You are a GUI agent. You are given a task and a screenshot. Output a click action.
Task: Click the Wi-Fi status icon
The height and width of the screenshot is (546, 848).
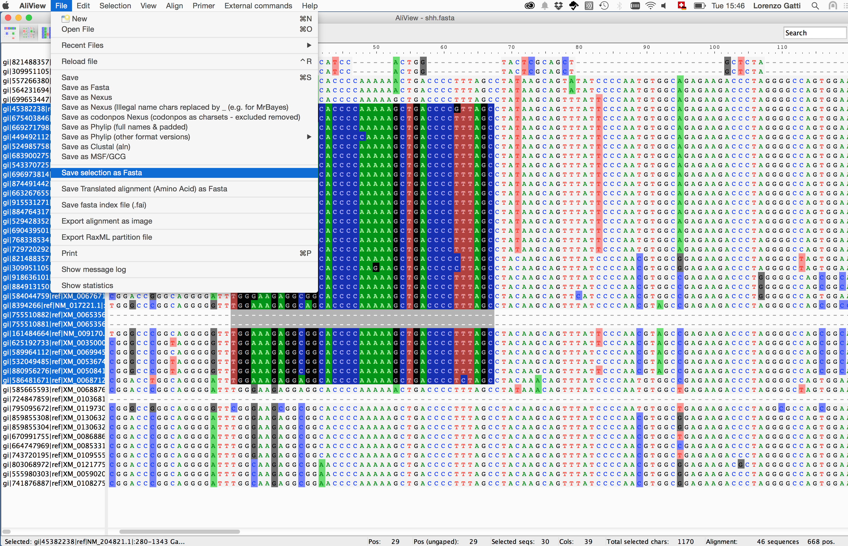pyautogui.click(x=651, y=6)
